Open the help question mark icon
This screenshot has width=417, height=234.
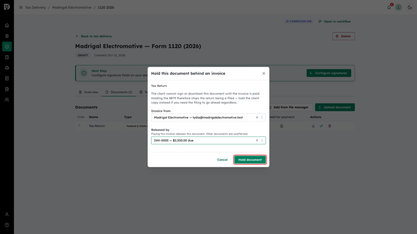[7, 225]
